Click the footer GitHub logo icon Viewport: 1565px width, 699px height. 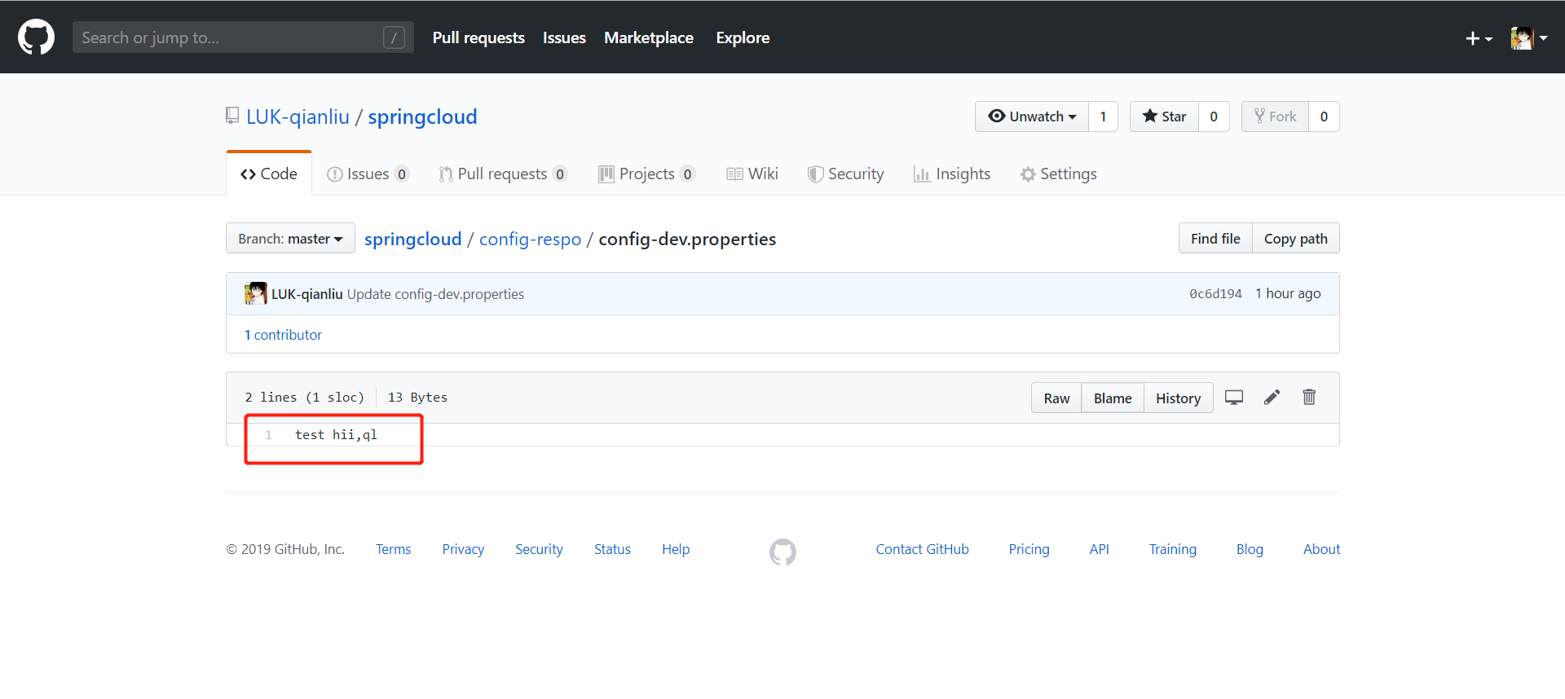tap(782, 552)
